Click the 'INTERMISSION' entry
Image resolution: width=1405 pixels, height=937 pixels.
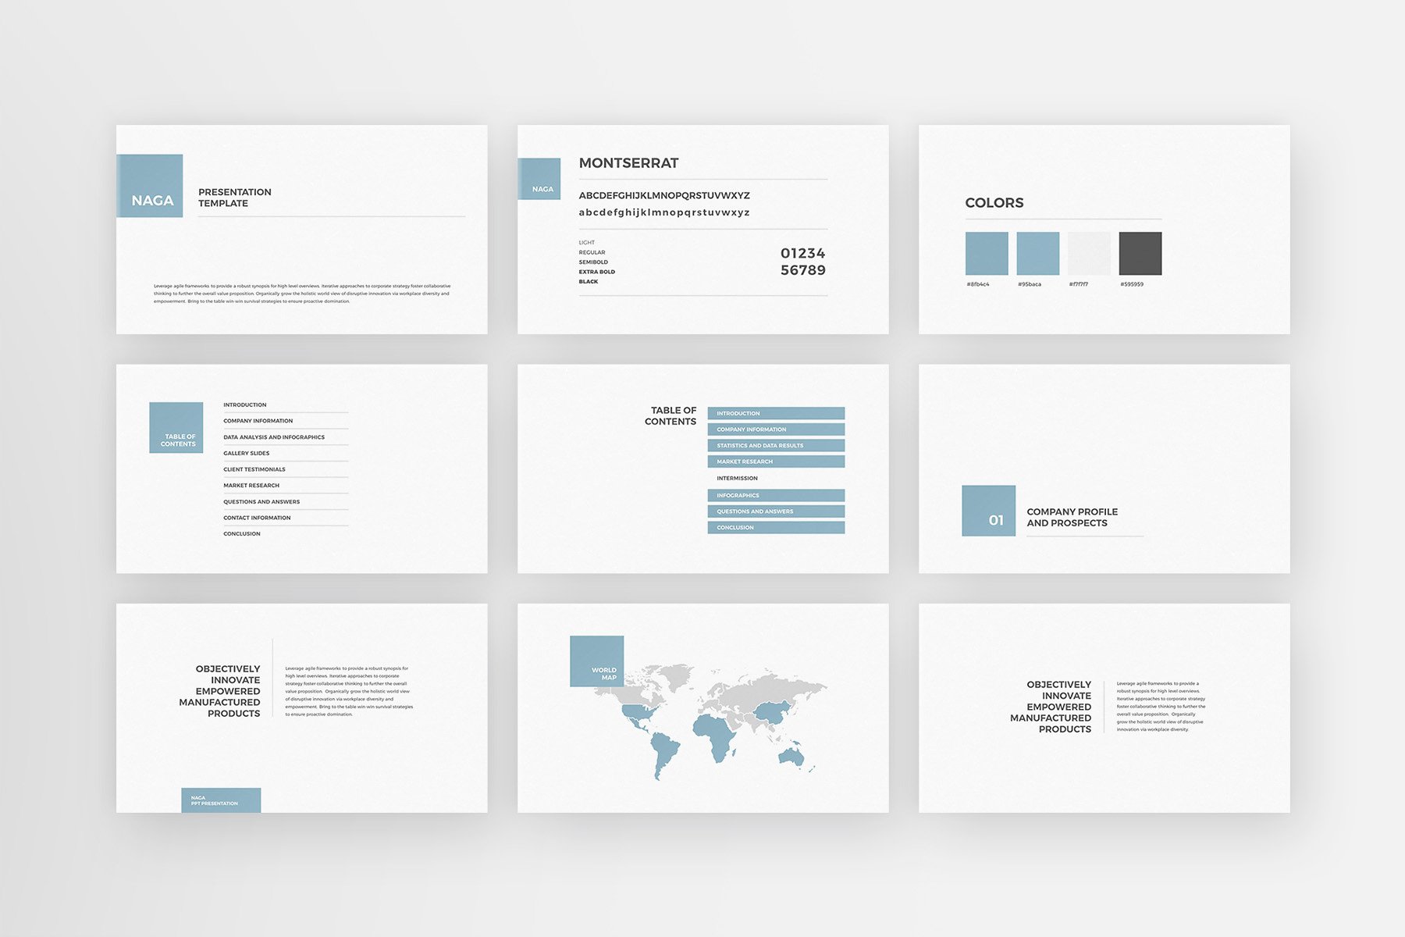pyautogui.click(x=737, y=479)
